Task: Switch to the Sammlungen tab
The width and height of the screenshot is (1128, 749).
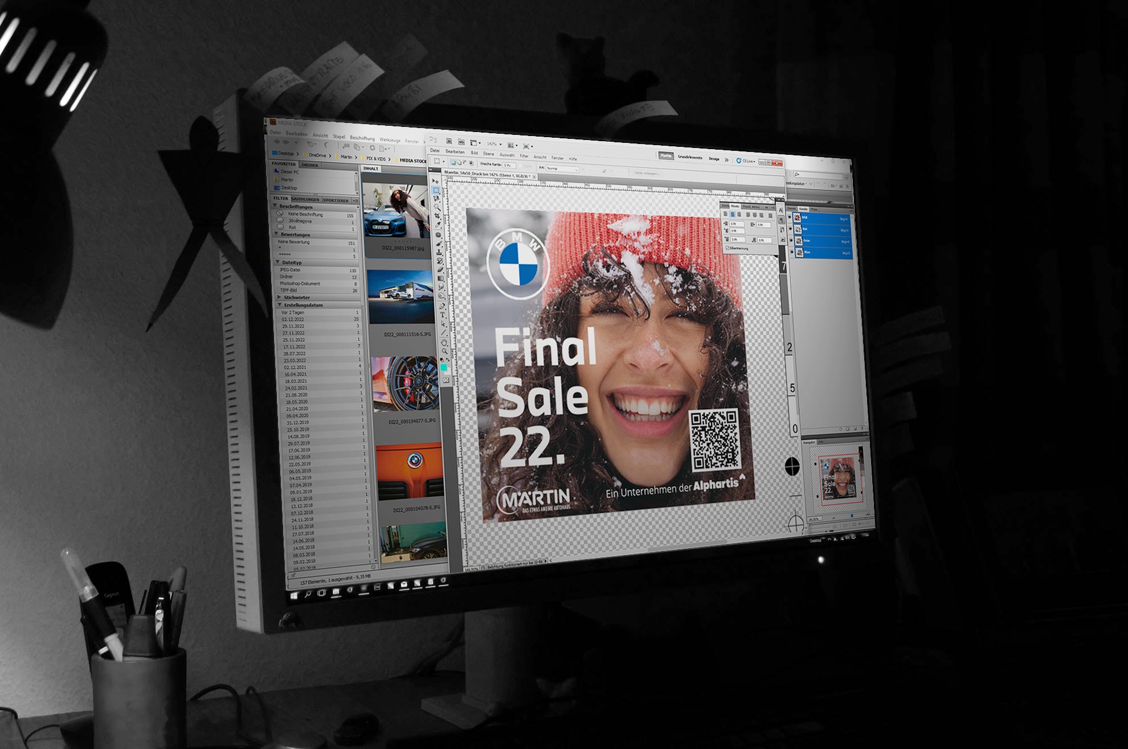Action: coord(306,199)
